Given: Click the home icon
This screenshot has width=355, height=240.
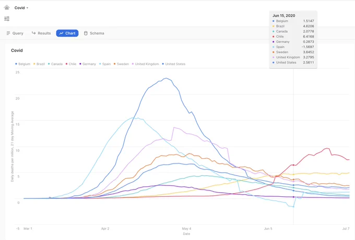Looking at the screenshot, I should tap(7, 8).
